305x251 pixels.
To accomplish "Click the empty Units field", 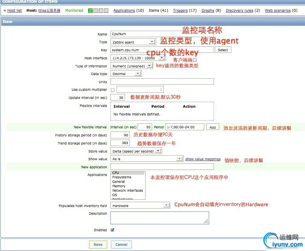I will point(162,82).
